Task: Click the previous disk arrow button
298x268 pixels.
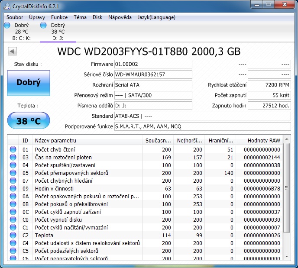Action: tap(13, 52)
